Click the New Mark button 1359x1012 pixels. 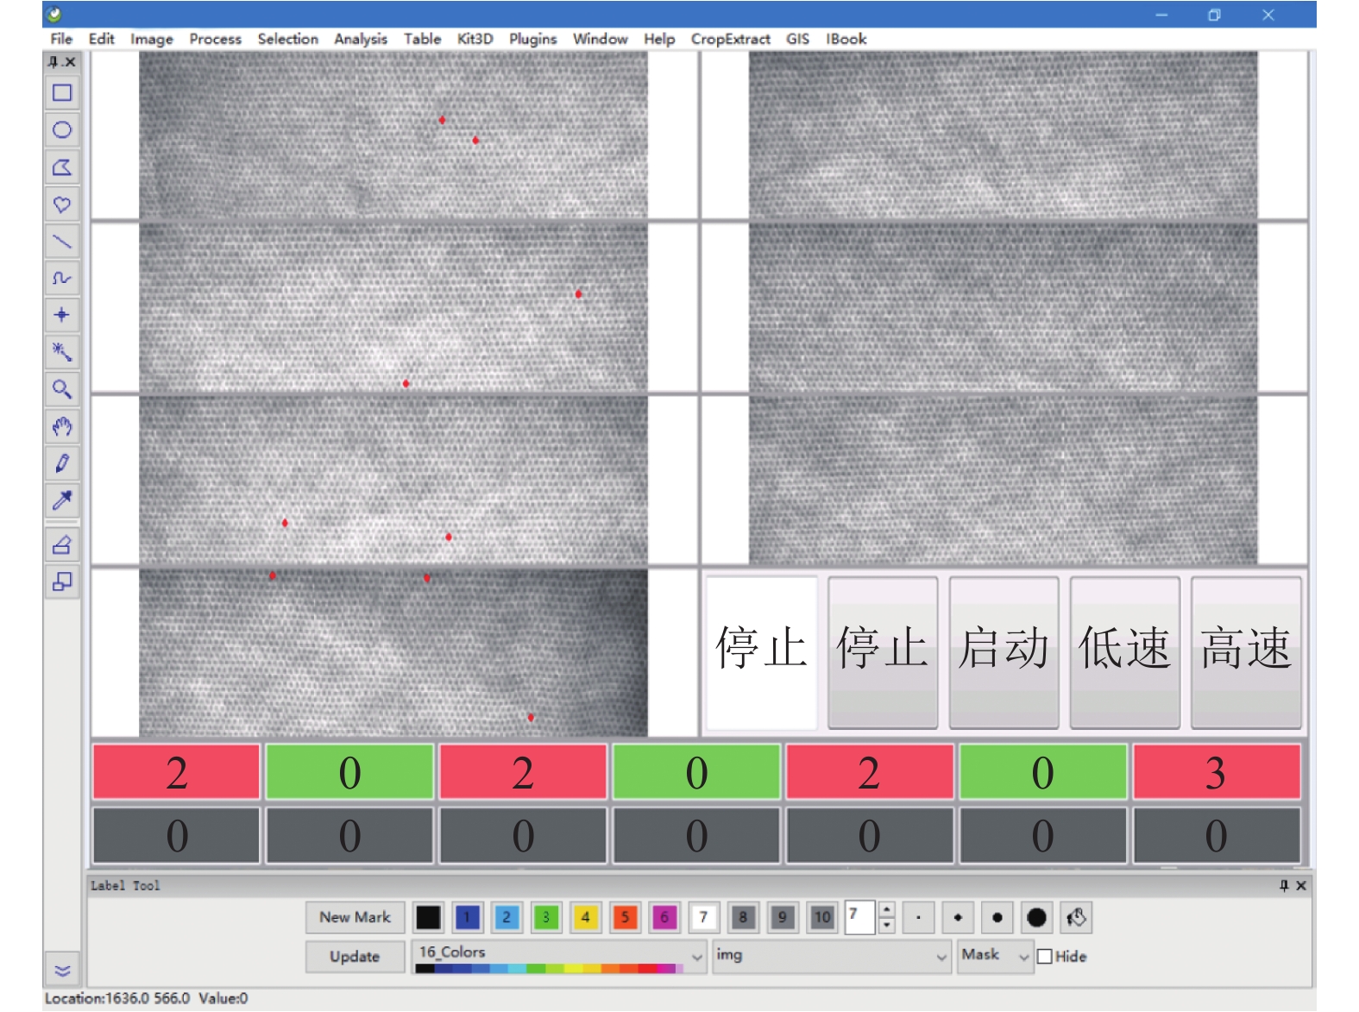[x=355, y=917]
